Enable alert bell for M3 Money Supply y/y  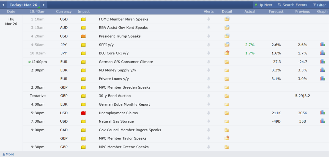[x=209, y=70]
